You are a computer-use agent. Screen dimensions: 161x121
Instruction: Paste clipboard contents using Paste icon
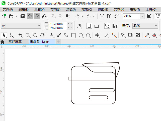68,16
